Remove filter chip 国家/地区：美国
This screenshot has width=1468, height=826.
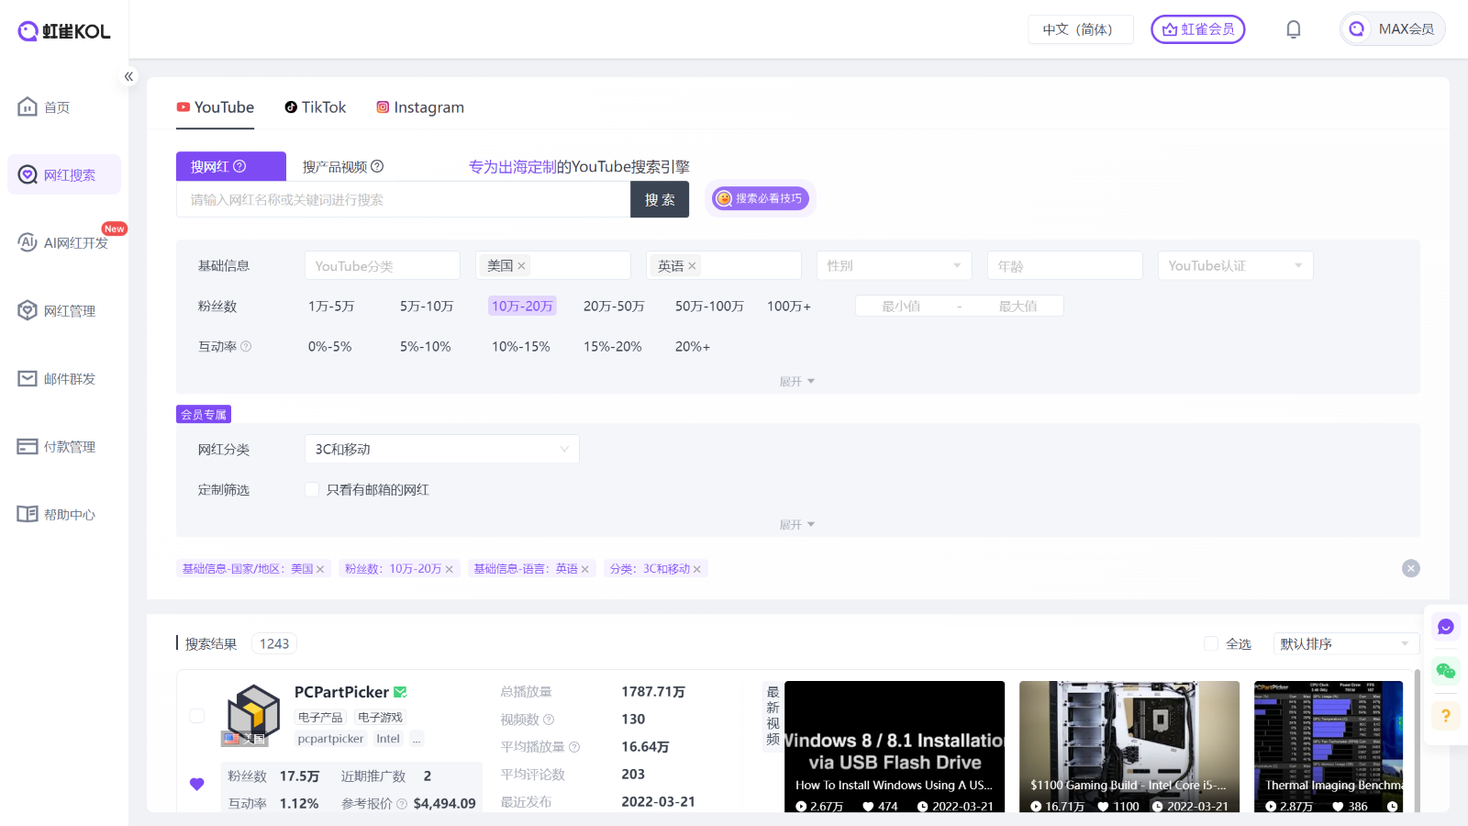[320, 569]
